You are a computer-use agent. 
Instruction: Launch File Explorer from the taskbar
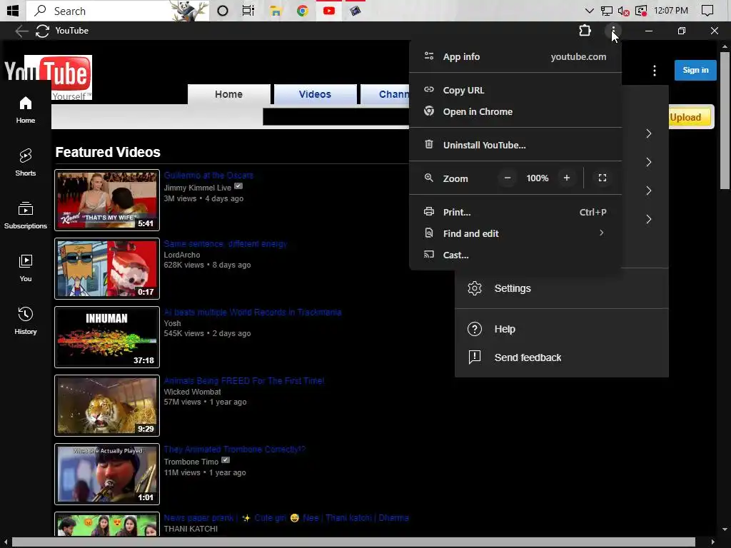coord(276,11)
